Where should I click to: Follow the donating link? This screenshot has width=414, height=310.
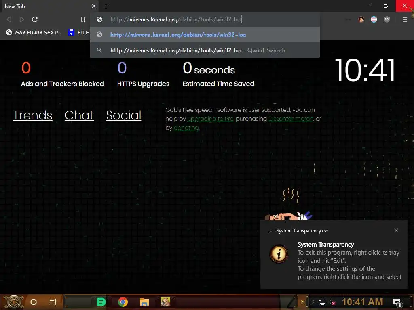click(186, 128)
